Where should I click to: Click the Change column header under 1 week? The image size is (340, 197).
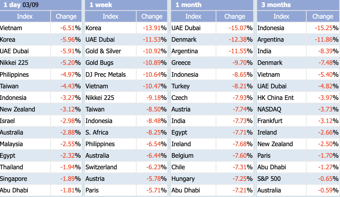152,16
